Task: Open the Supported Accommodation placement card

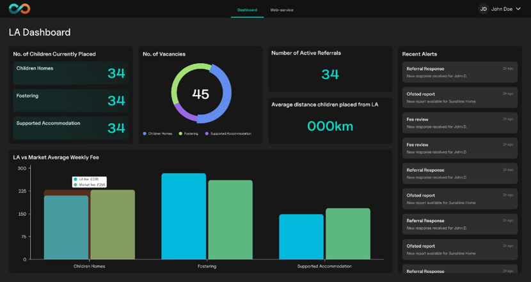Action: (x=70, y=128)
